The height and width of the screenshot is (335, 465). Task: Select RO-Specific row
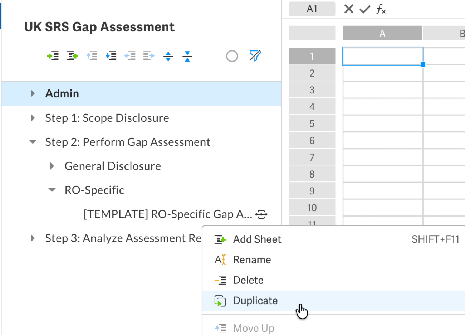pos(141,190)
